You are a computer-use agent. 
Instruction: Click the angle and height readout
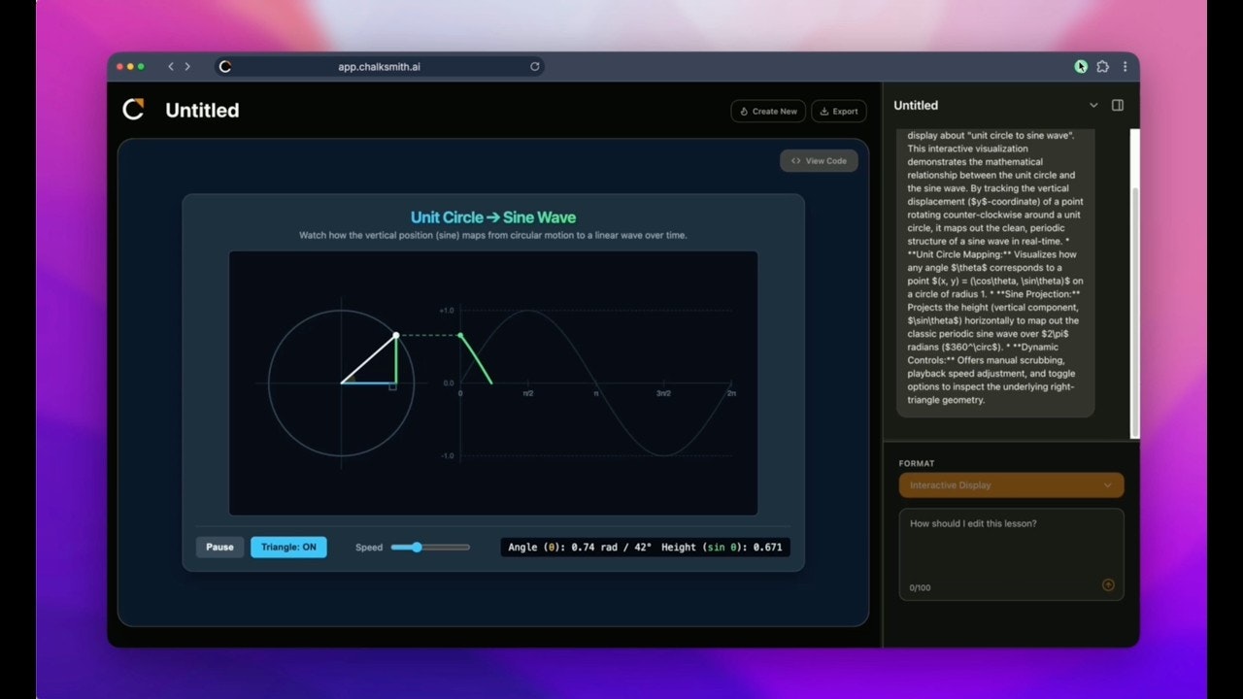pos(645,548)
